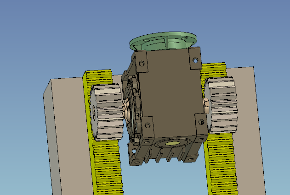Click the bottom-right bolt hole on gearbox
290x195 pixels.
[202, 122]
